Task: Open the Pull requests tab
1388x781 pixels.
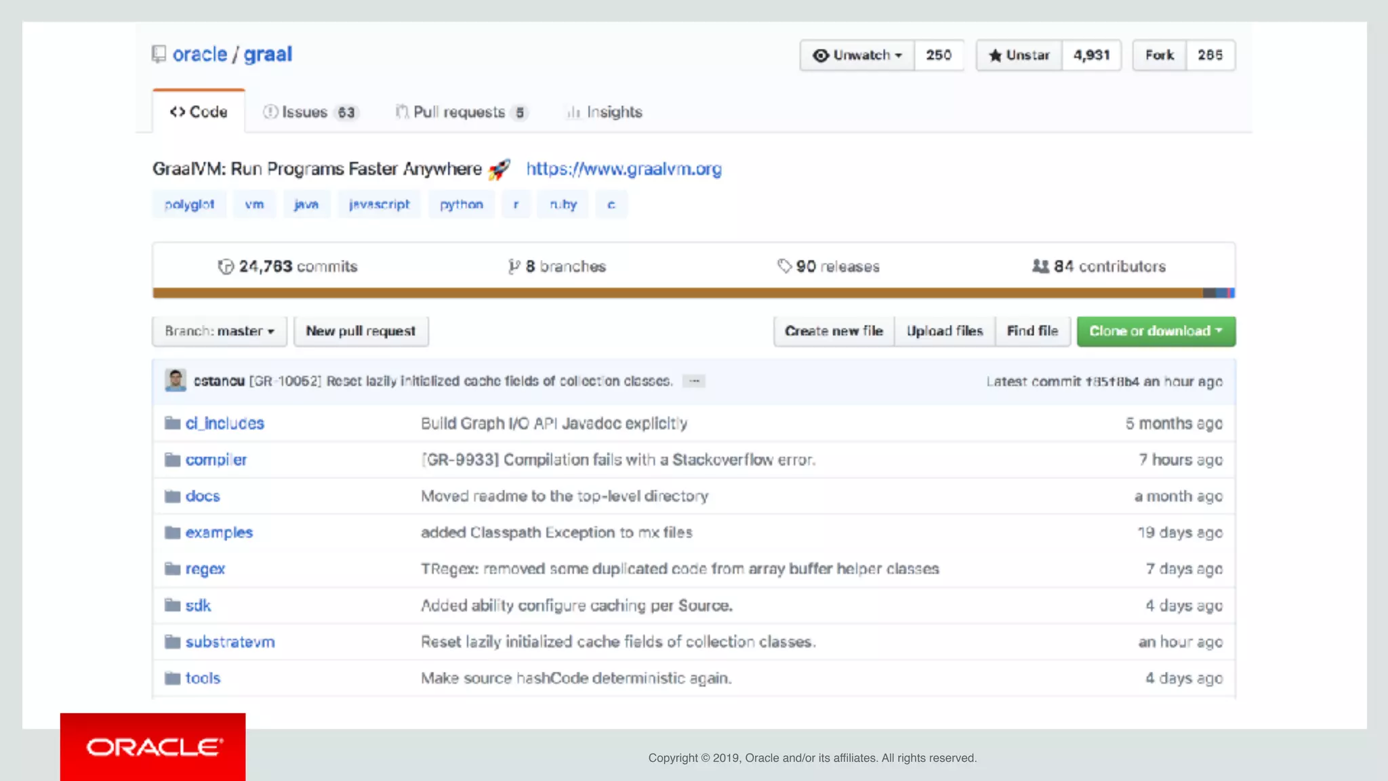Action: coord(461,112)
